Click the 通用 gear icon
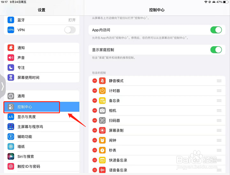The height and width of the screenshot is (175, 230). click(x=11, y=96)
